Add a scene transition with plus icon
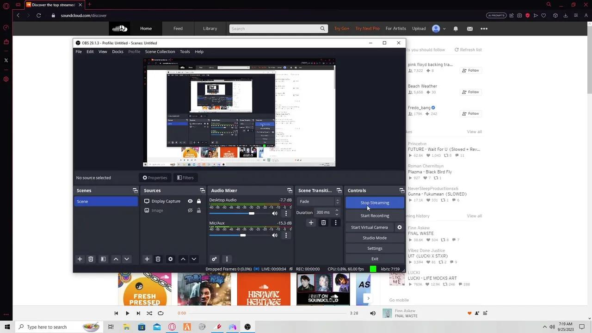This screenshot has width=592, height=333. tap(311, 222)
